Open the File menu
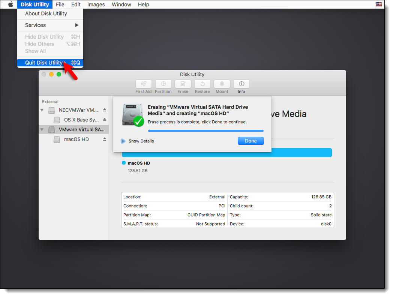 point(60,4)
